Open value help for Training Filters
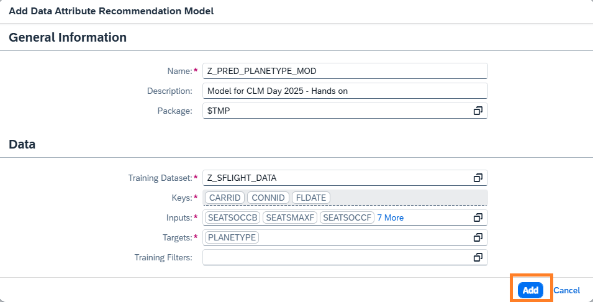 478,257
